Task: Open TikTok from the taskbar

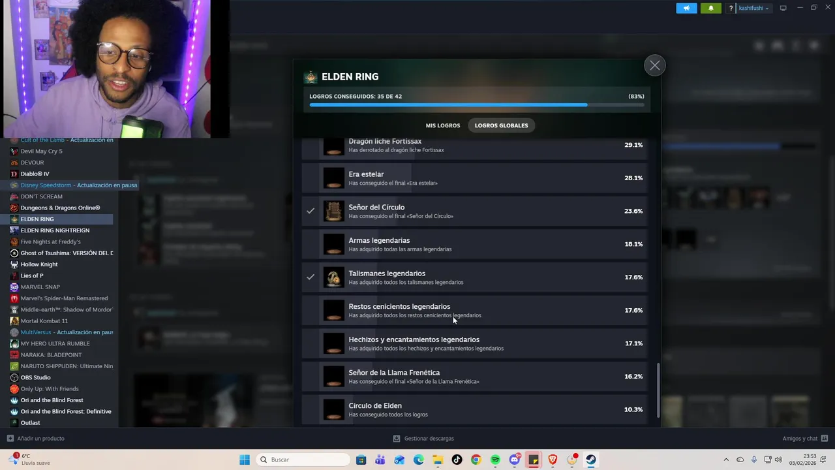Action: tap(457, 460)
